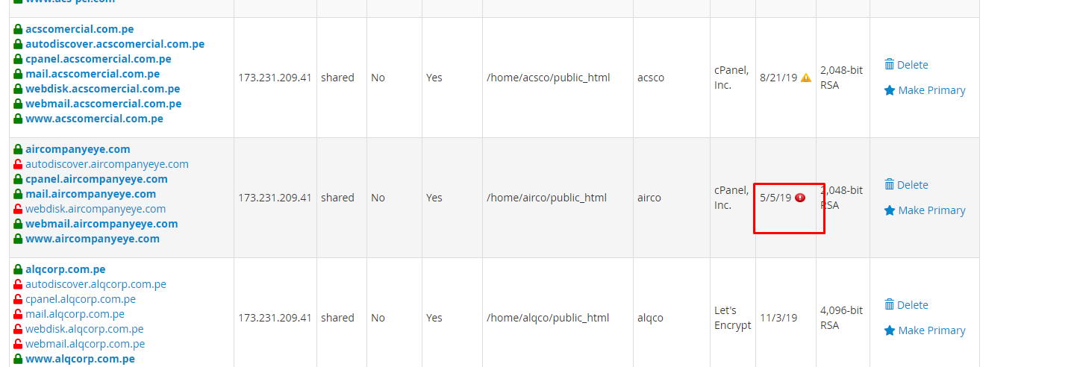Image resolution: width=1077 pixels, height=367 pixels.
Task: Click the green lock beside acscomercial.com.pe
Action: [18, 29]
